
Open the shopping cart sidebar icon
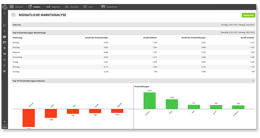click(4, 54)
